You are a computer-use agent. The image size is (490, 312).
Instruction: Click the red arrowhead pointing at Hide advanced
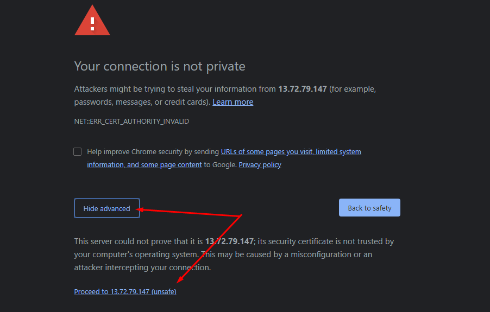[140, 209]
